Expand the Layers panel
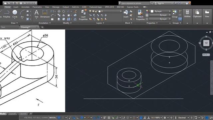The width and height of the screenshot is (213, 120). click(100, 23)
